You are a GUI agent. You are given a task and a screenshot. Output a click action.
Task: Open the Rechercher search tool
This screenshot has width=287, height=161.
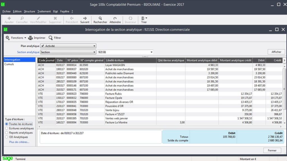100,20
